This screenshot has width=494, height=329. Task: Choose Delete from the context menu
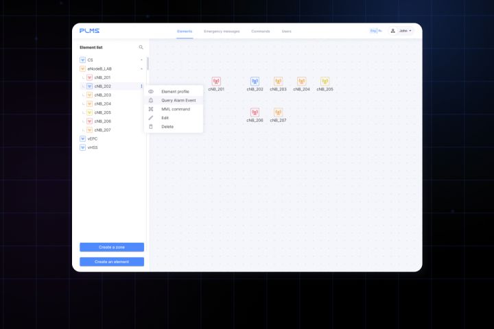(174, 127)
